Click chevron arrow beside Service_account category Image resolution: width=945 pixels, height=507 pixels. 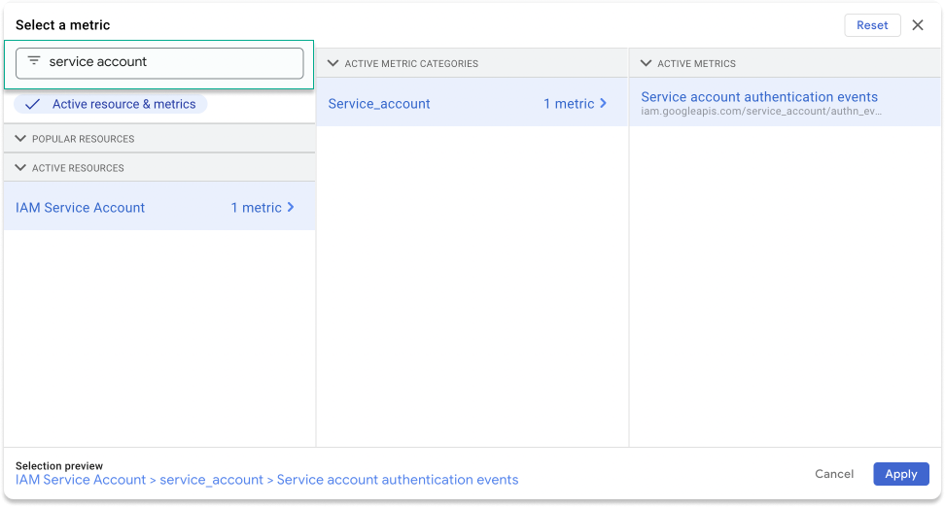tap(603, 103)
